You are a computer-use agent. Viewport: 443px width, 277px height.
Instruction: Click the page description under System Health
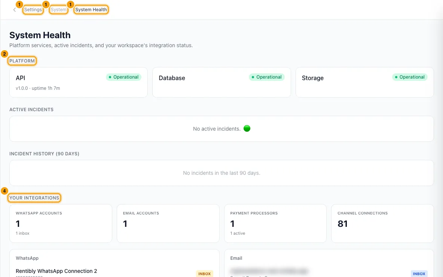pyautogui.click(x=101, y=46)
